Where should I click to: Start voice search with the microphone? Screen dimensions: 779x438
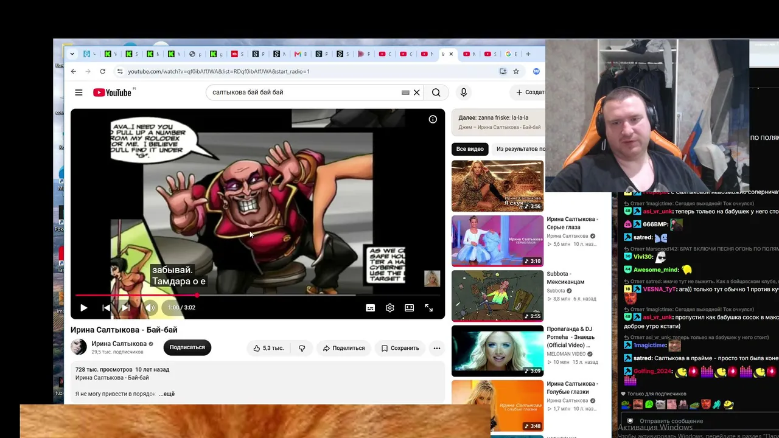(464, 92)
